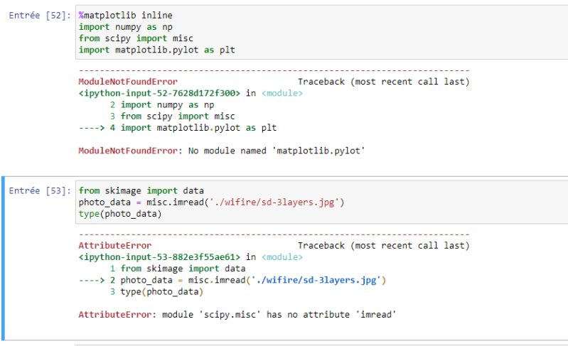Click 'from scipy import misc' in cell 52 input
This screenshot has width=568, height=346.
pyautogui.click(x=136, y=38)
